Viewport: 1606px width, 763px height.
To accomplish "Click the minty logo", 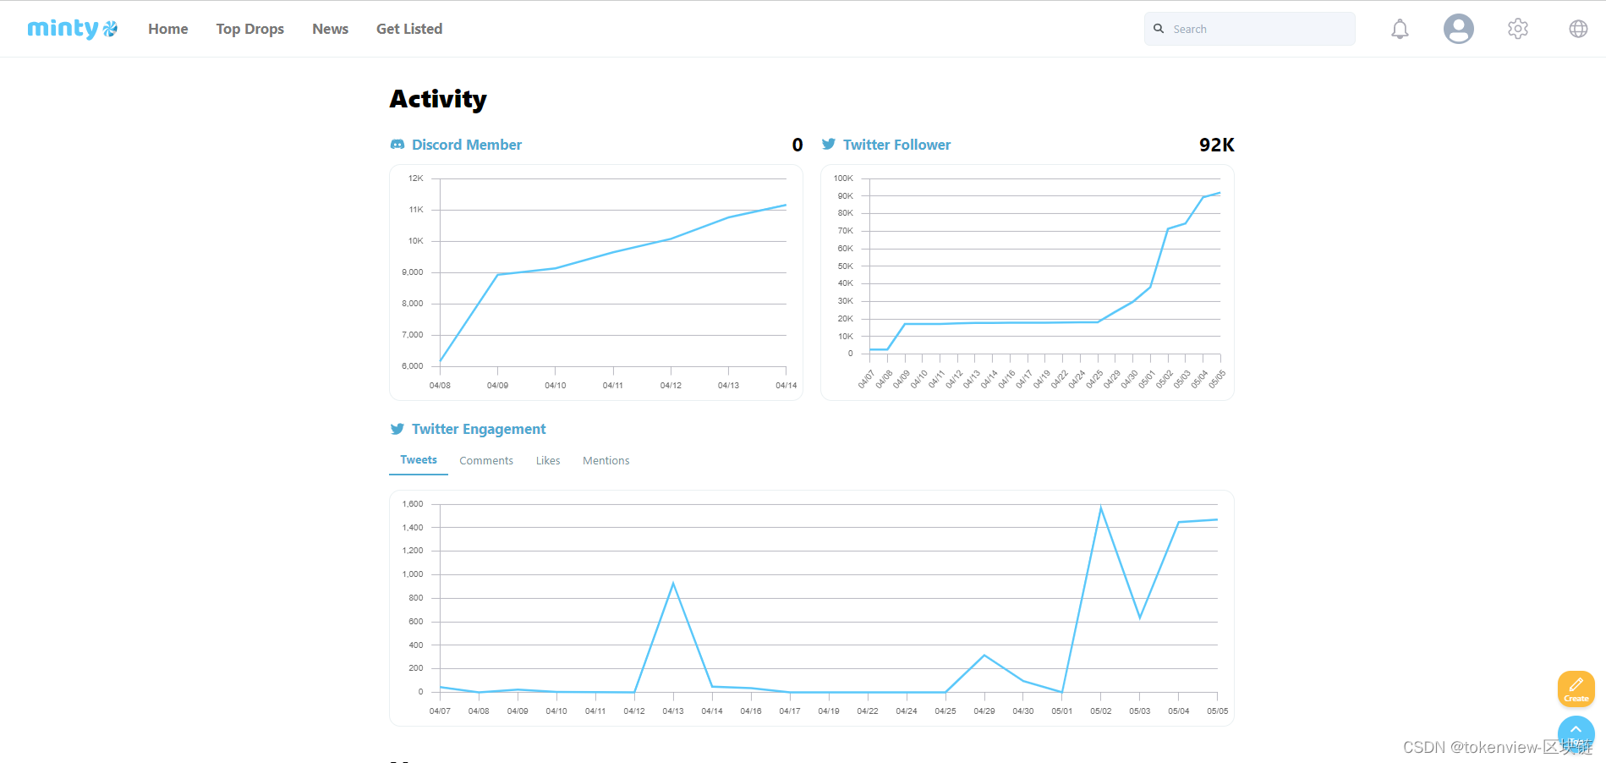I will click(x=73, y=29).
